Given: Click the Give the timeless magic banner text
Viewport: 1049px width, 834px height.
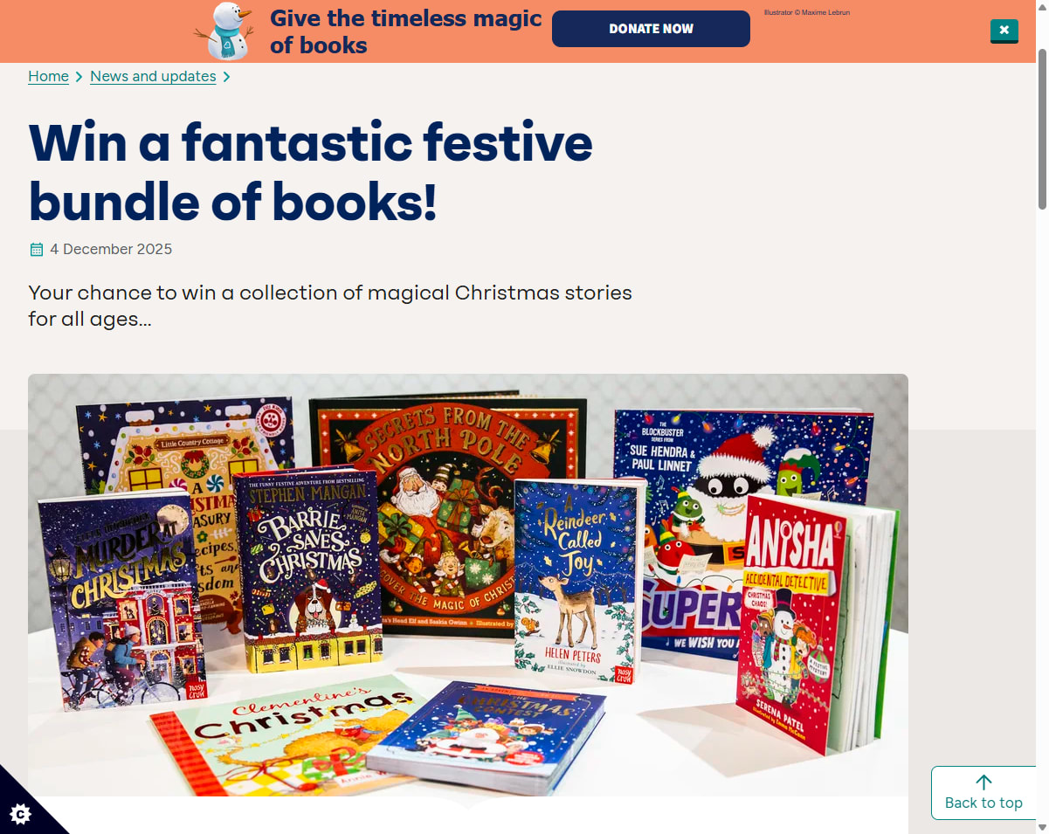Looking at the screenshot, I should [406, 31].
